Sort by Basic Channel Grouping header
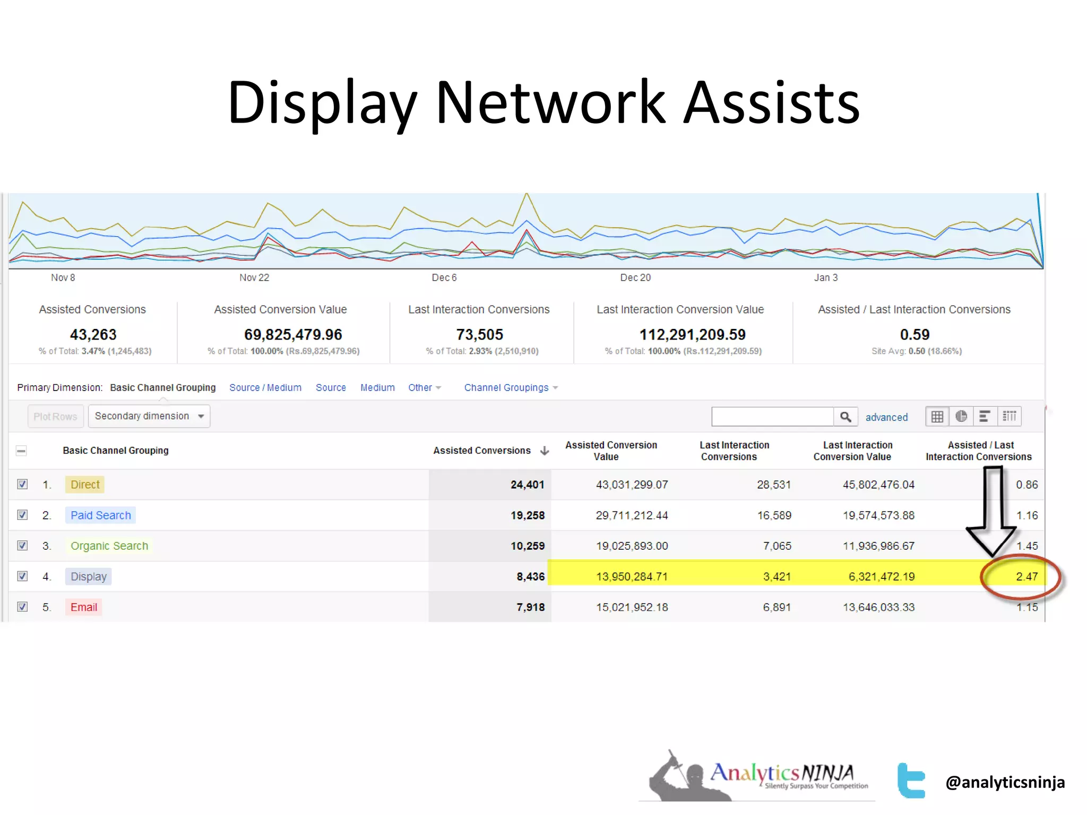This screenshot has height=815, width=1087. point(116,450)
